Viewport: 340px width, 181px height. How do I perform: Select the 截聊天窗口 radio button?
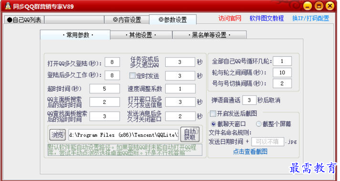pyautogui.click(x=214, y=124)
